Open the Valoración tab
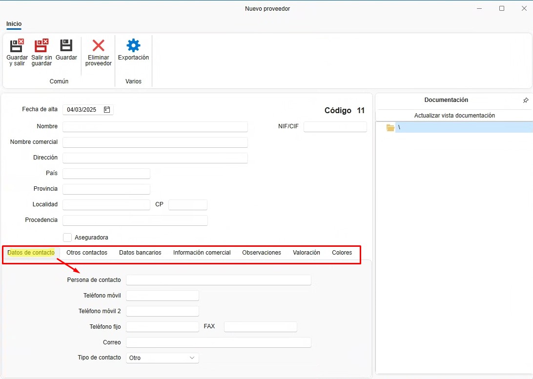The height and width of the screenshot is (379, 533). point(306,252)
